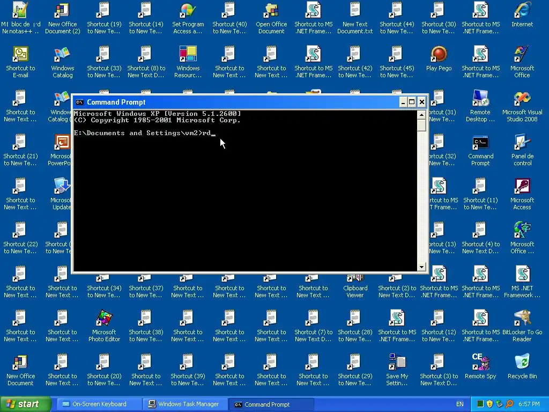Select Set Program Access desktop icon
This screenshot has height=412, width=549.
[188, 18]
